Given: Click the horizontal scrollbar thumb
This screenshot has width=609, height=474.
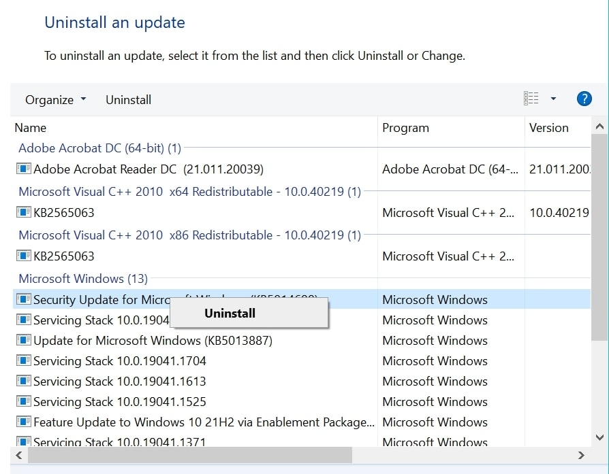Looking at the screenshot, I should 190,455.
